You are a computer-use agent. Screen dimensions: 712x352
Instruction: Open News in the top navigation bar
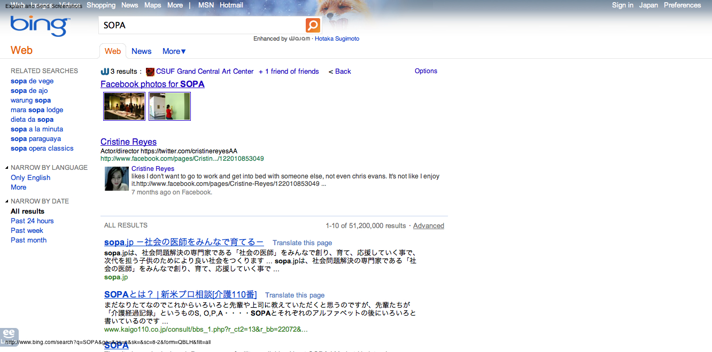130,5
